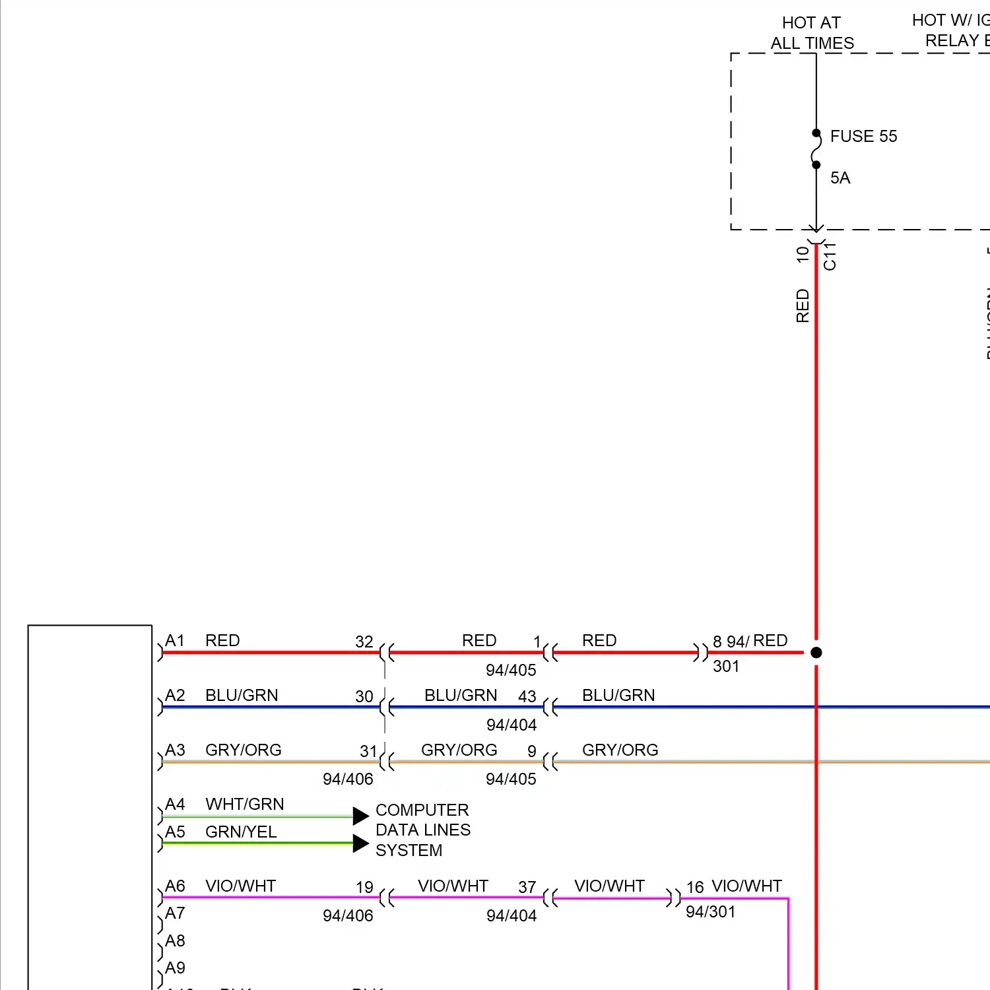Click the splice dot on the red wire
This screenshot has width=990, height=990.
(816, 653)
